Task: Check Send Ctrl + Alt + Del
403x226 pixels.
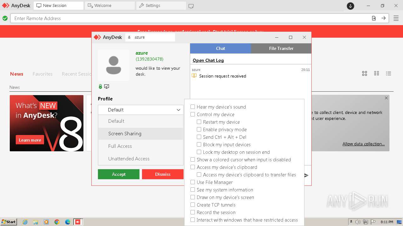Action: (199, 137)
